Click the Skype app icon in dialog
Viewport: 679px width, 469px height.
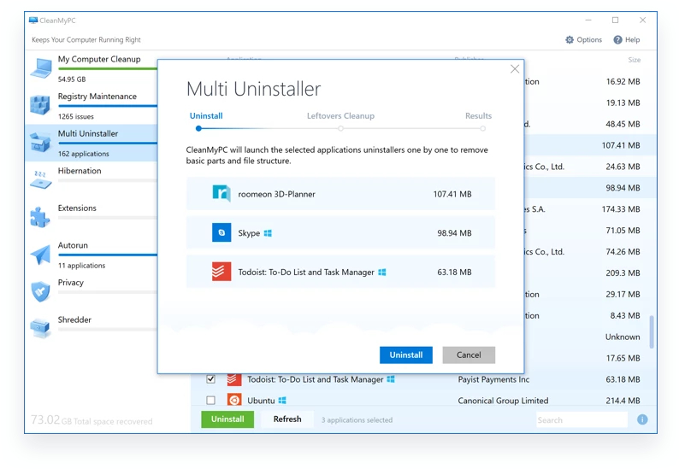pos(221,232)
